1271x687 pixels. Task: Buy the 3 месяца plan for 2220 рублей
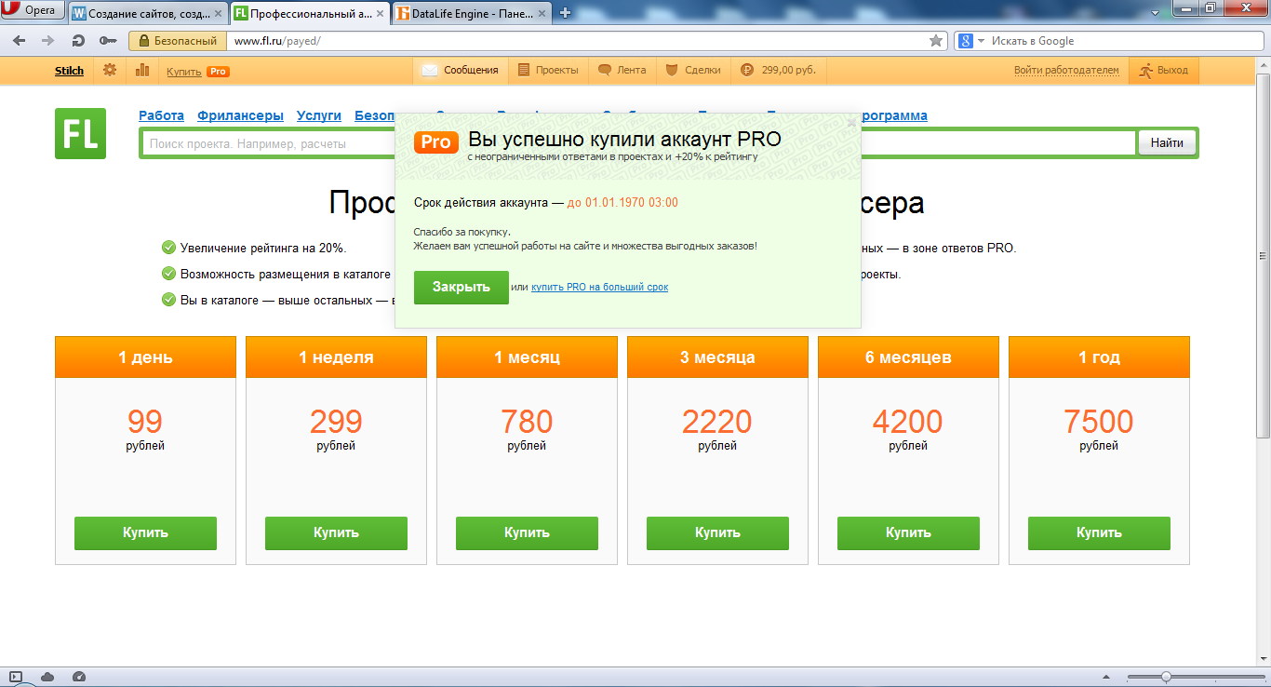[717, 533]
